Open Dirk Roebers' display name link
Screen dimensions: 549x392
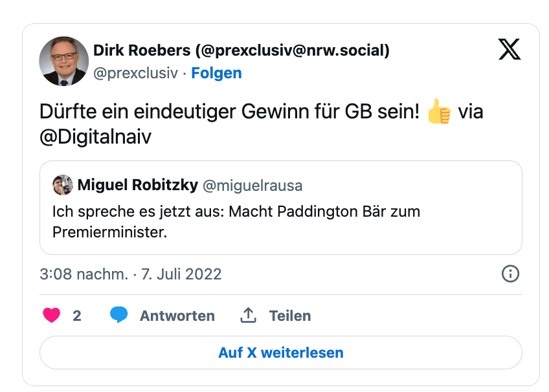[x=241, y=50]
